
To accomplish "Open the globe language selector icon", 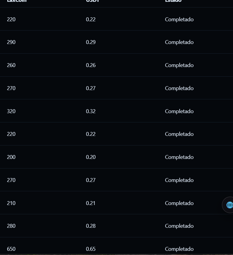I will pos(229,205).
